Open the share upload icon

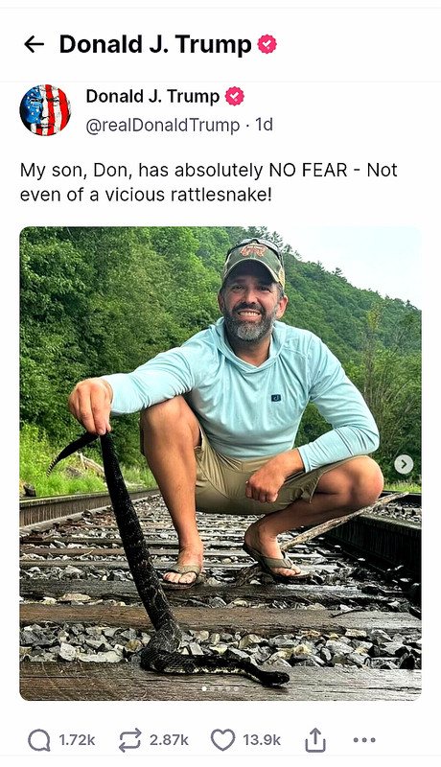click(x=315, y=739)
